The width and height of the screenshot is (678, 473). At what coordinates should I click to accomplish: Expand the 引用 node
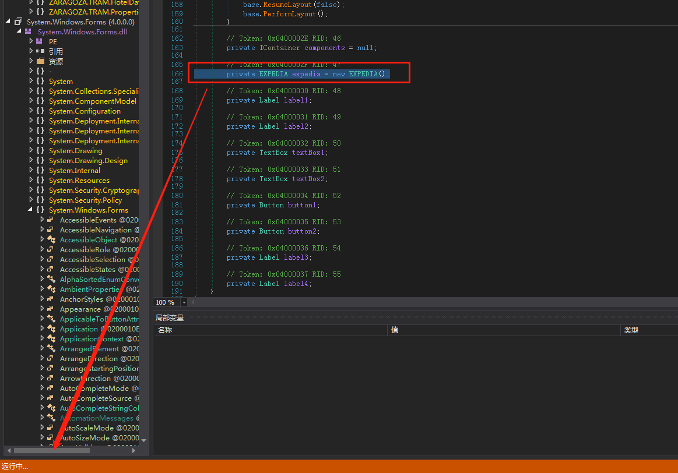click(x=31, y=51)
